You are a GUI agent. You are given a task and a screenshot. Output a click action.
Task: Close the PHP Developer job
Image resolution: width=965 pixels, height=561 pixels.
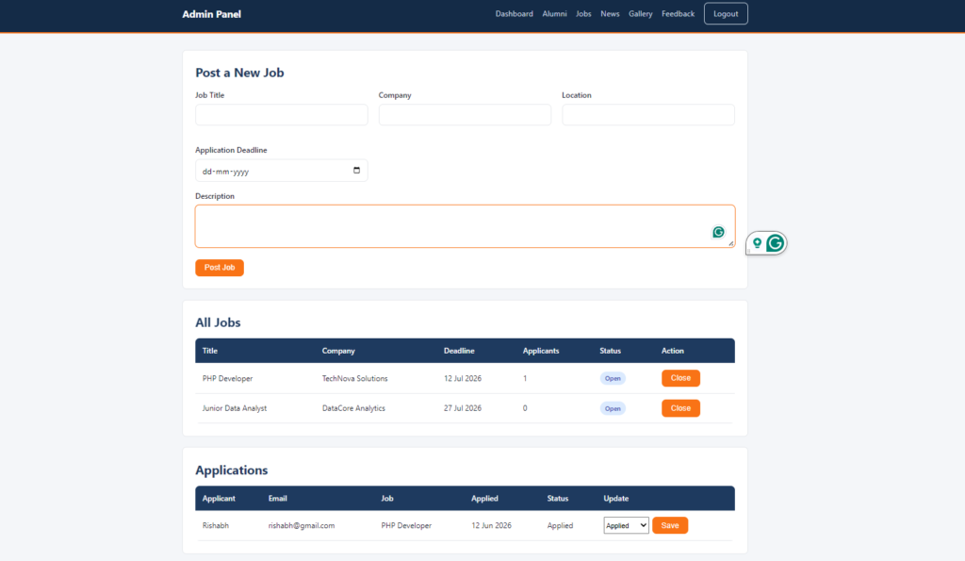point(680,378)
